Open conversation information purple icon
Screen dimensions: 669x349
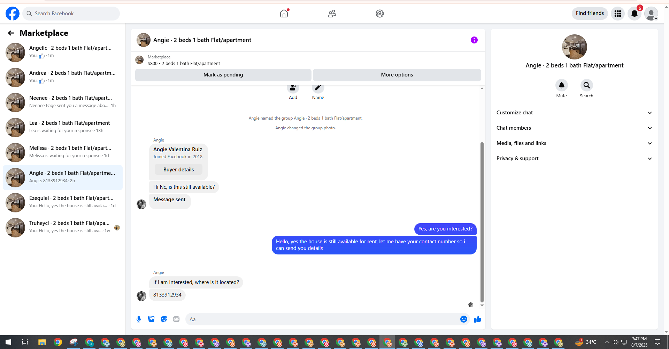474,40
